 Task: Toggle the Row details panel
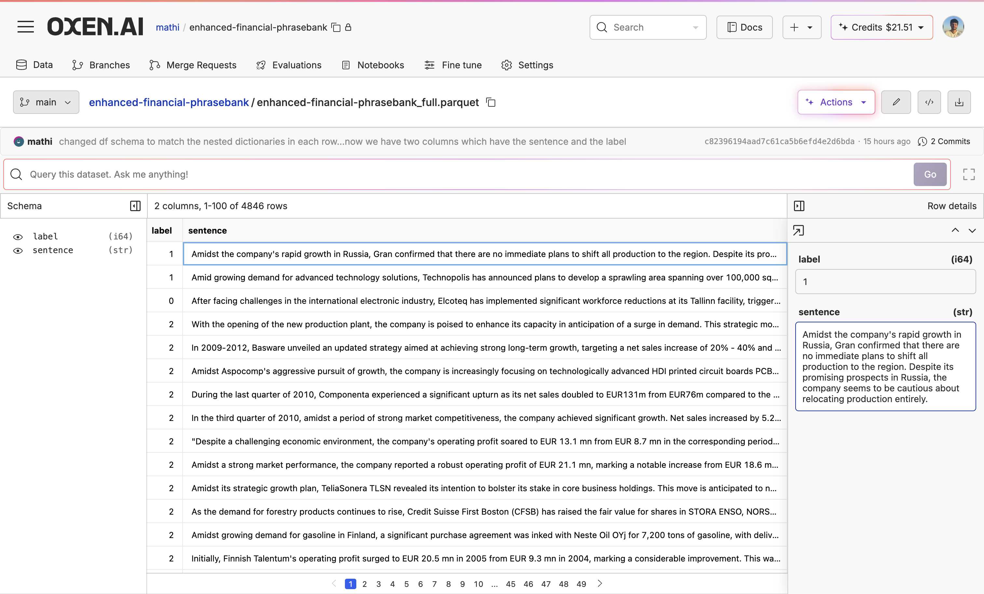799,206
